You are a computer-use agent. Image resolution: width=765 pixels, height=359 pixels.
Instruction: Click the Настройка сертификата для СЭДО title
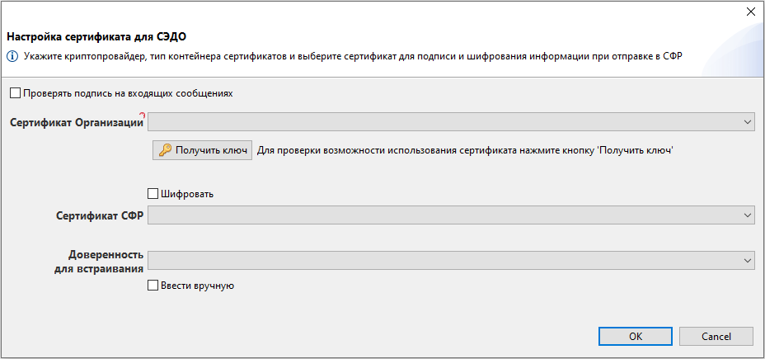click(96, 36)
